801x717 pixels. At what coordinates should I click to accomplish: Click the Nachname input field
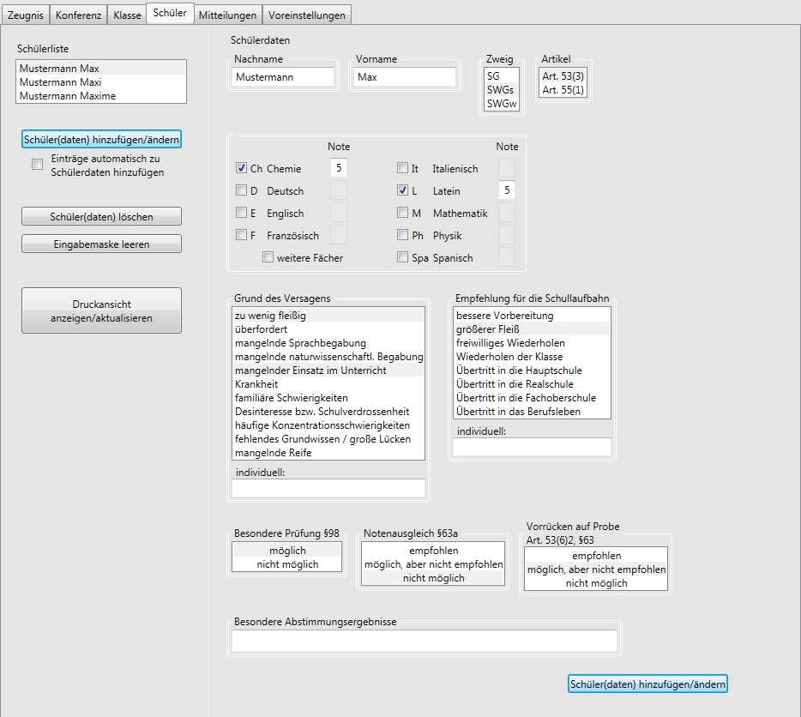283,77
